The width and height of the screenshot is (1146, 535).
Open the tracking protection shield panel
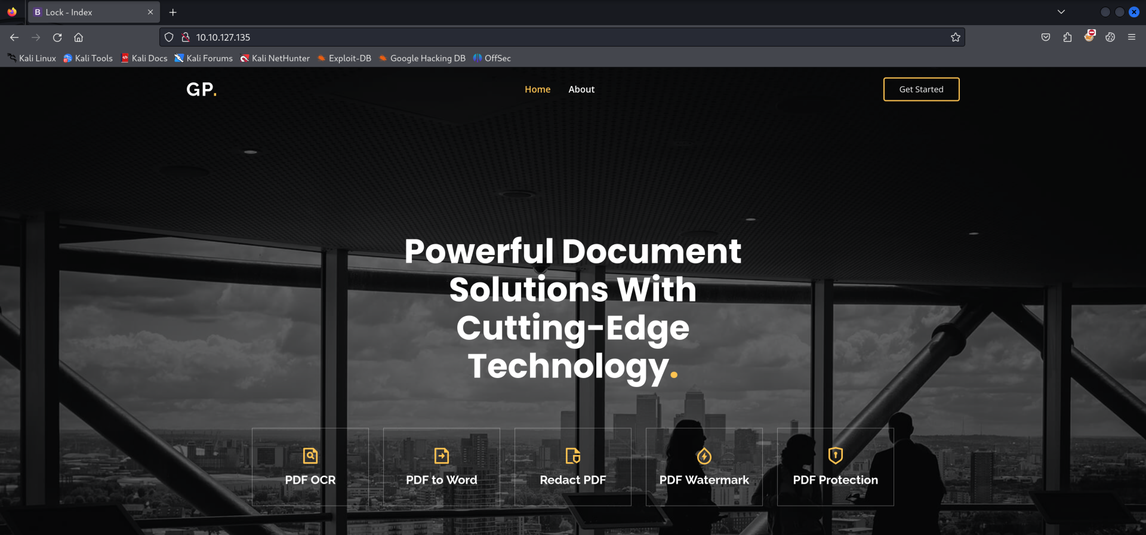tap(169, 38)
